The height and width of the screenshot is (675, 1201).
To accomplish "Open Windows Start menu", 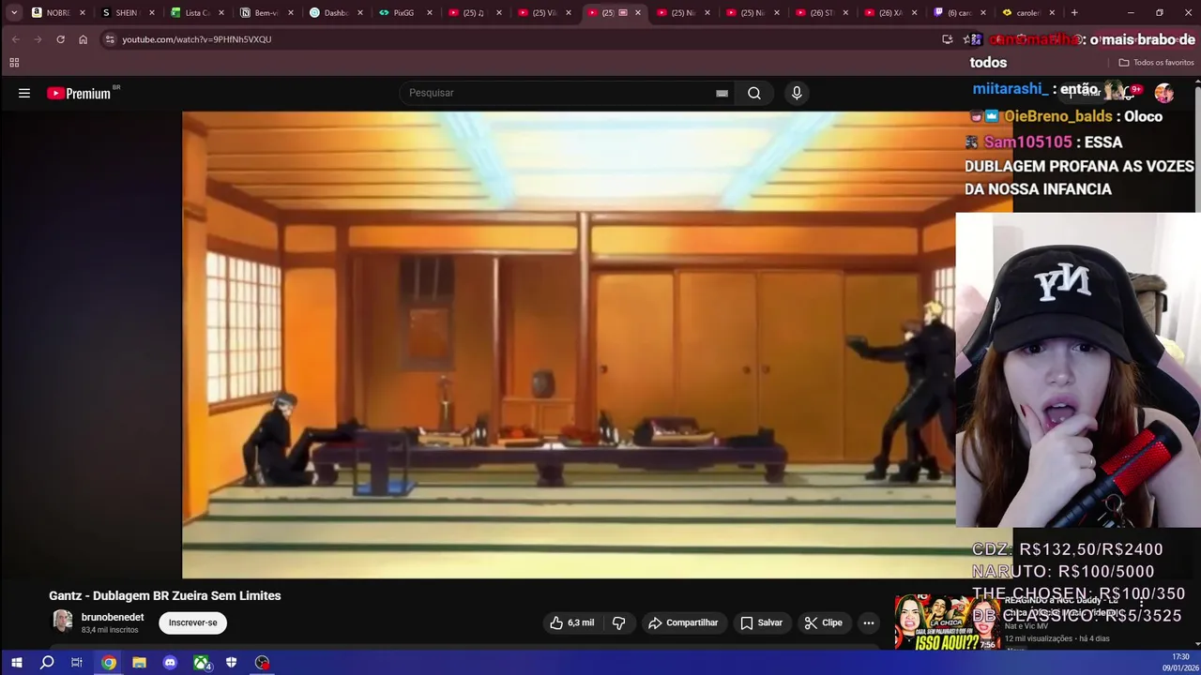I will point(16,663).
